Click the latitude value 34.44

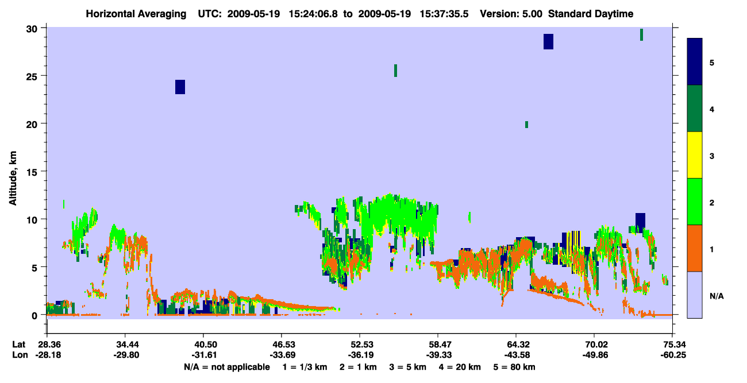coord(125,344)
